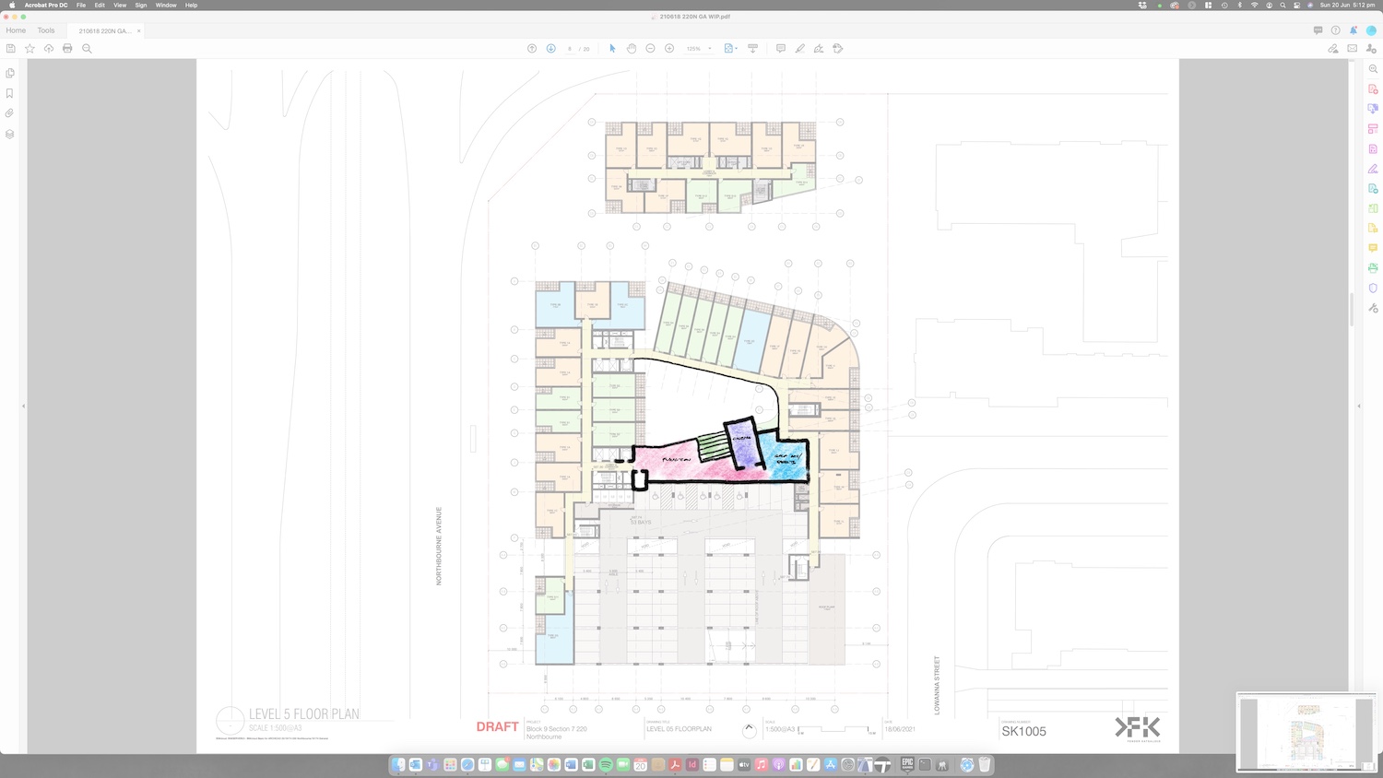Send the file by email envelope button
The height and width of the screenshot is (778, 1383).
tap(1353, 49)
